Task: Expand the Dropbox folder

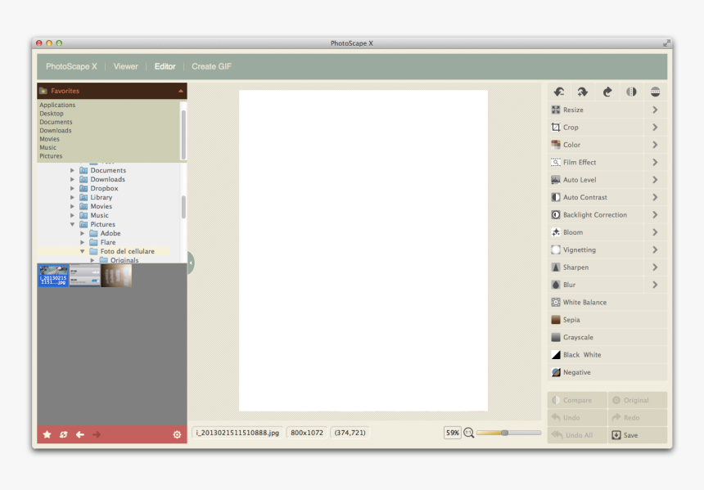Action: pos(72,188)
